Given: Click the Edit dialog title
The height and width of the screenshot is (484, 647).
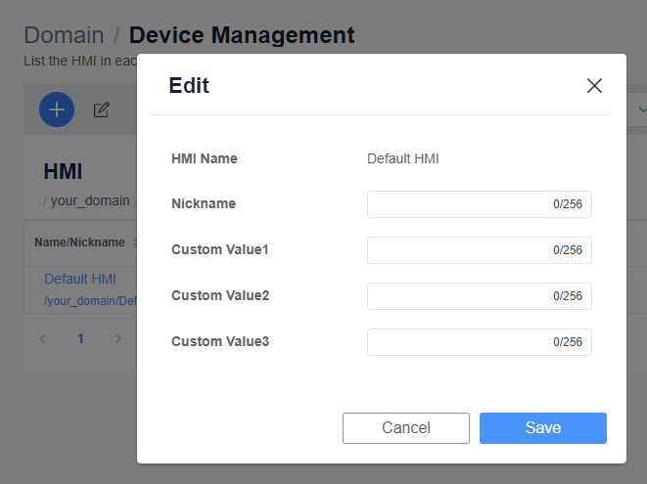Looking at the screenshot, I should pos(189,86).
